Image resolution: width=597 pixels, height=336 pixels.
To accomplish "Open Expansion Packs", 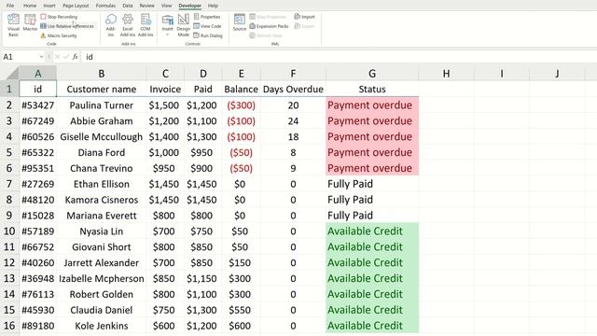I will [270, 26].
